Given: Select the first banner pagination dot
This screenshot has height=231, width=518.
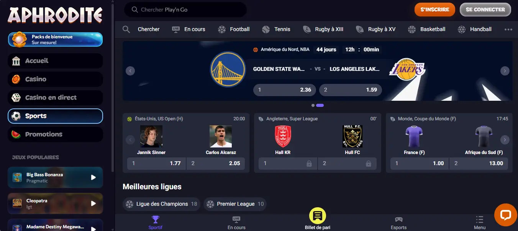Looking at the screenshot, I should (x=313, y=105).
